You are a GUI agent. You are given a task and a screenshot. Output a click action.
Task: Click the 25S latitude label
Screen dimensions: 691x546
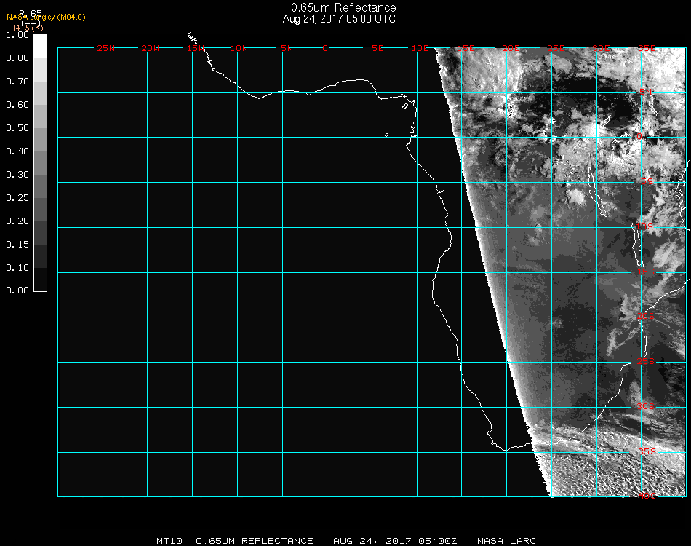(x=646, y=362)
